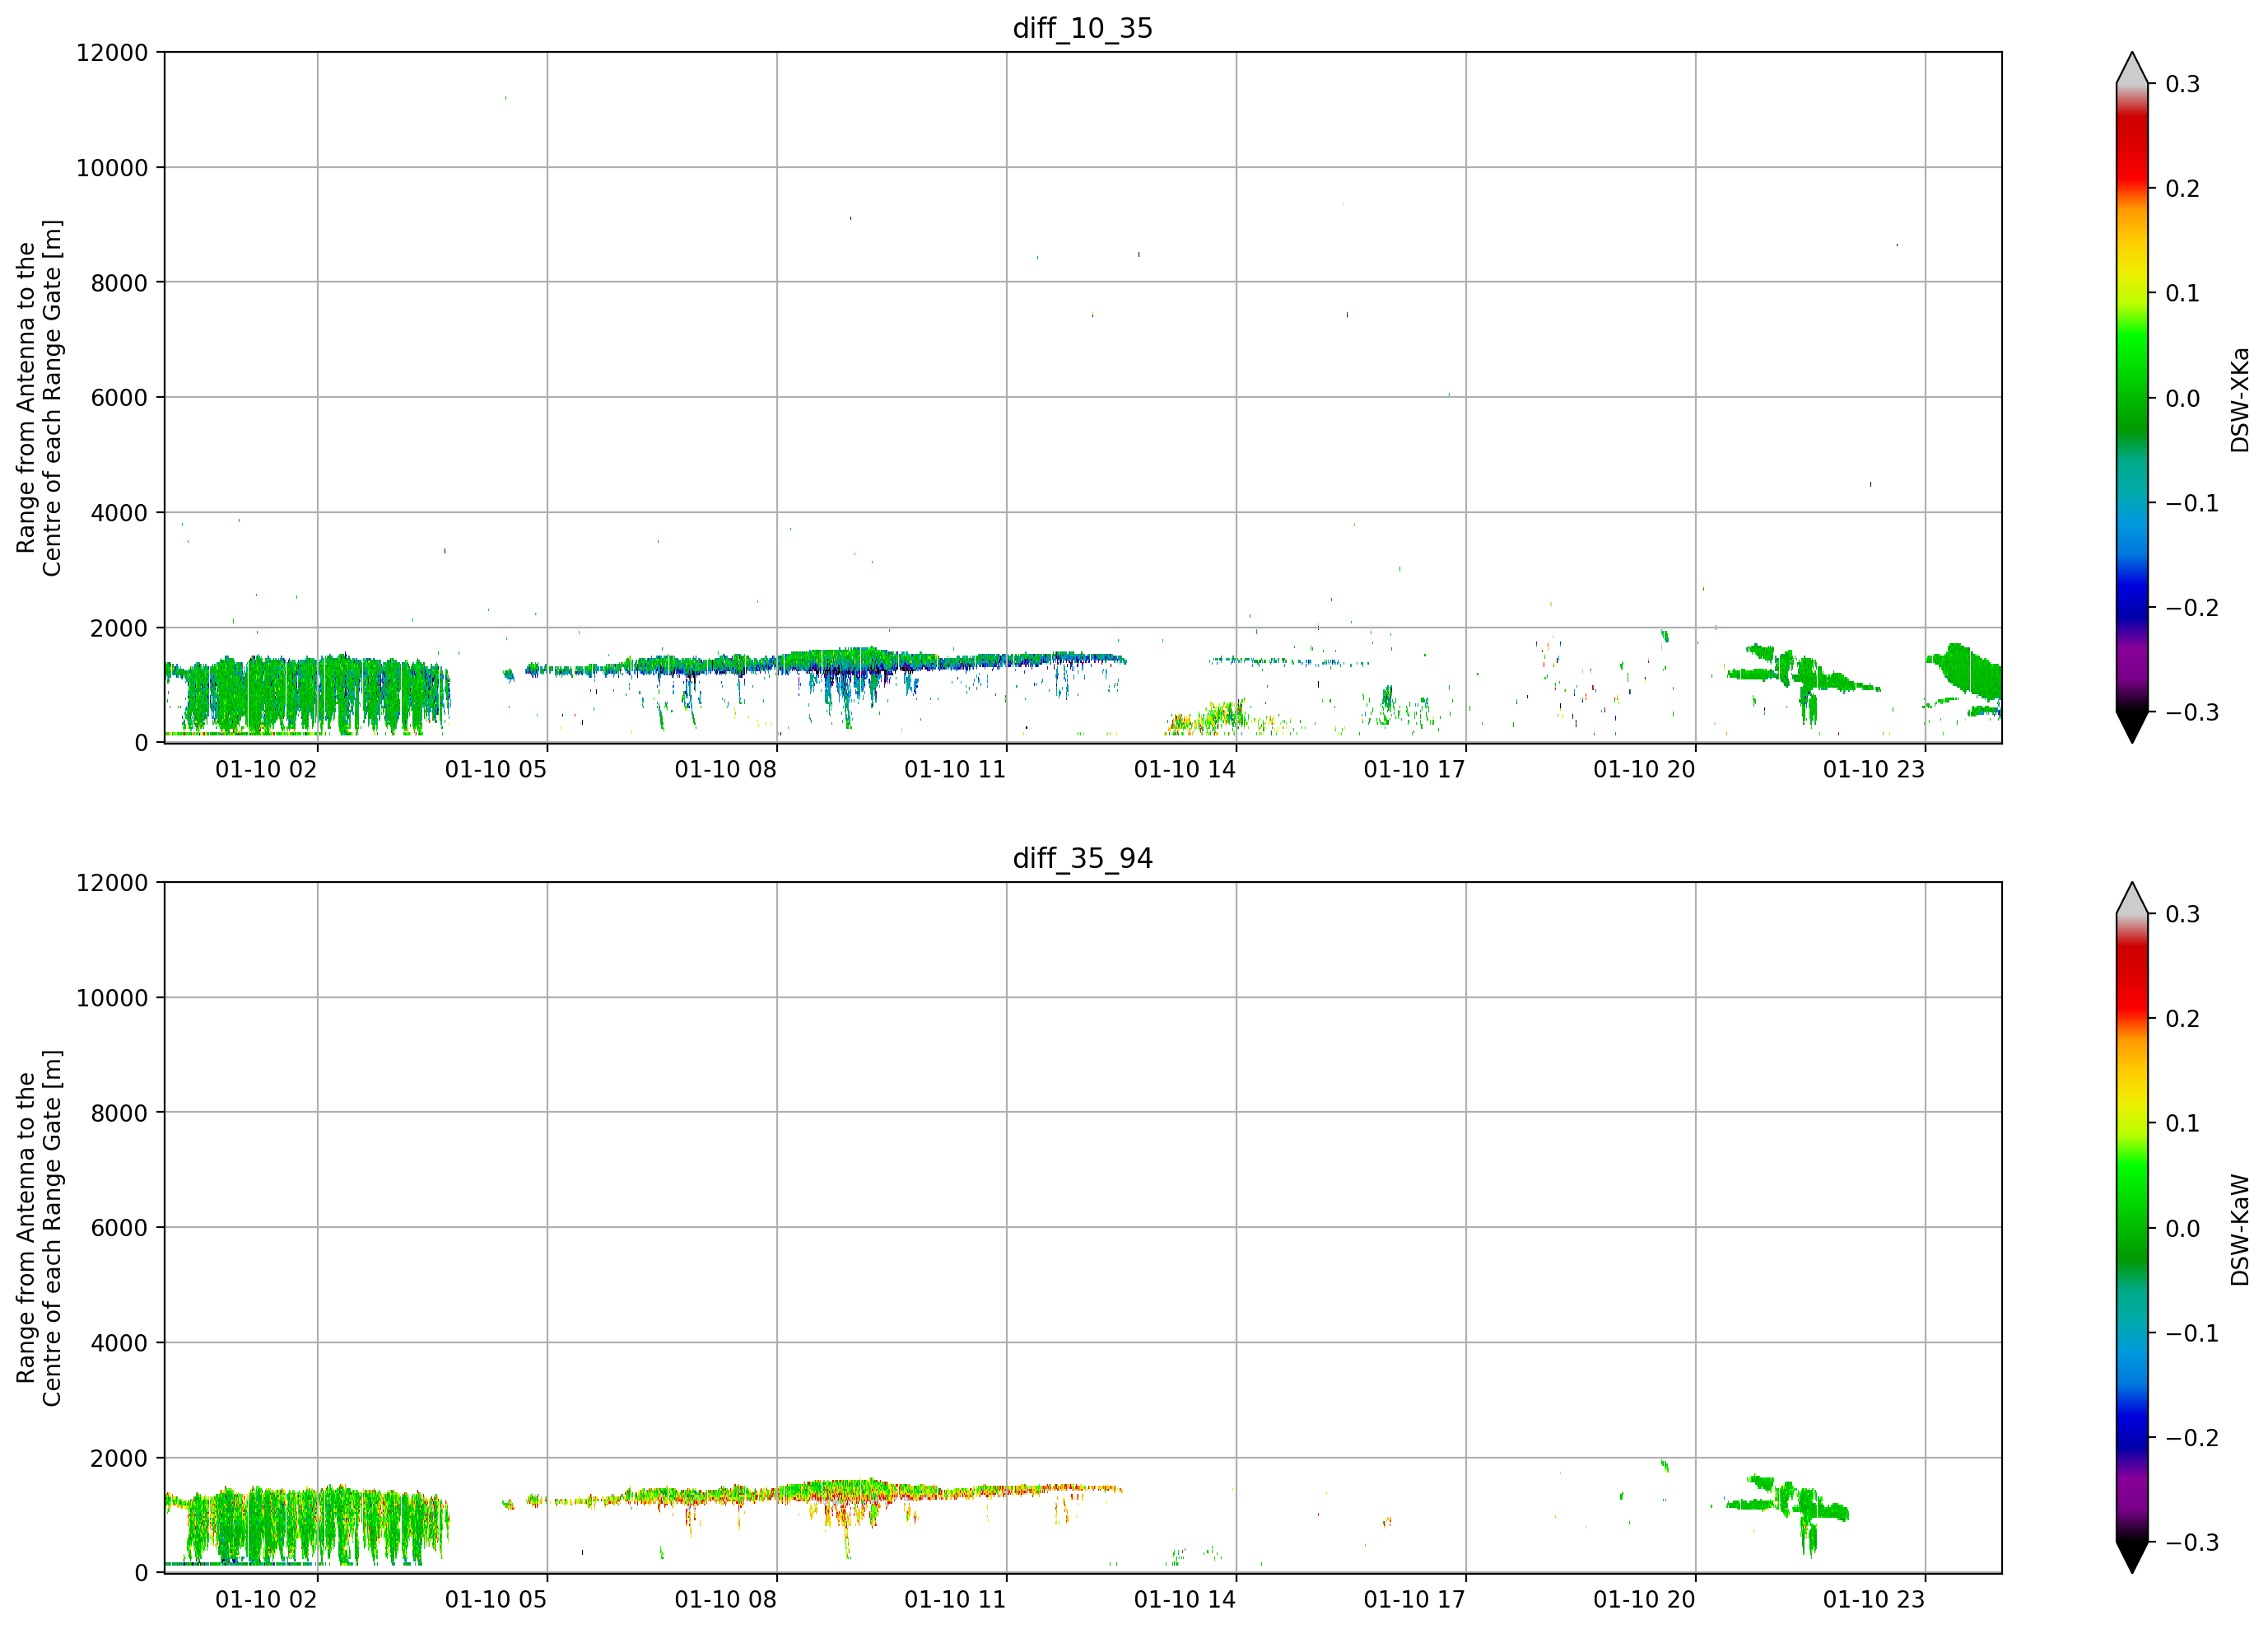Click the 0.3 tick on DSW-KaW colorbar
The width and height of the screenshot is (2268, 1629).
pos(2183,914)
